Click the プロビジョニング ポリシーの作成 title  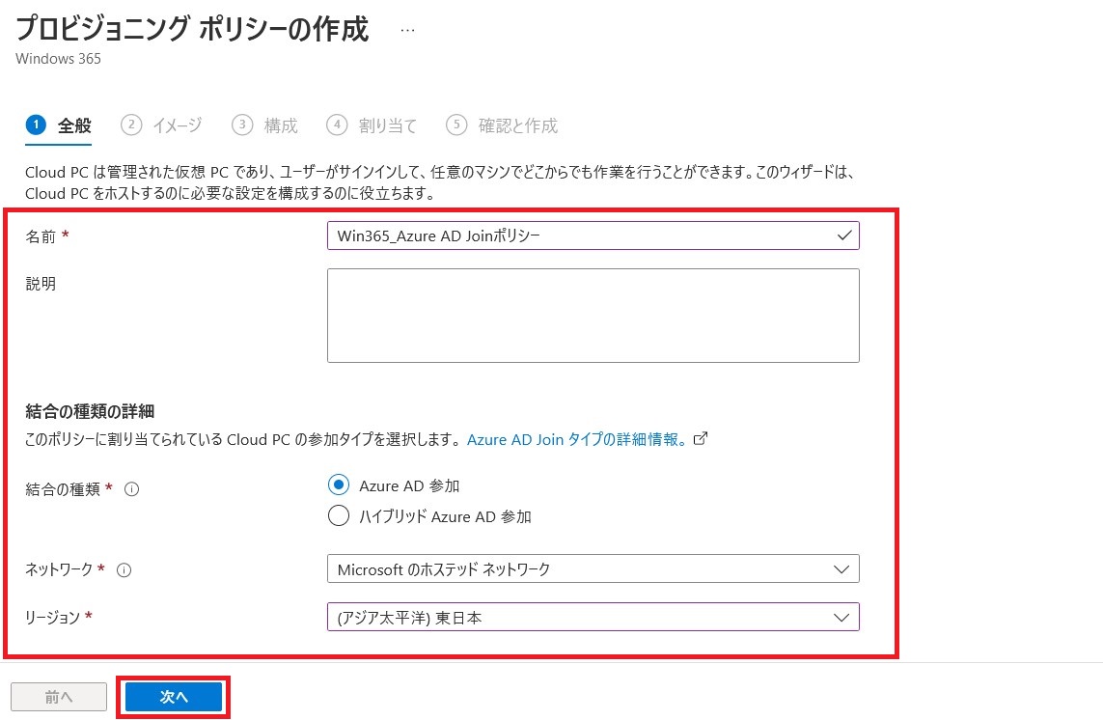[x=192, y=30]
